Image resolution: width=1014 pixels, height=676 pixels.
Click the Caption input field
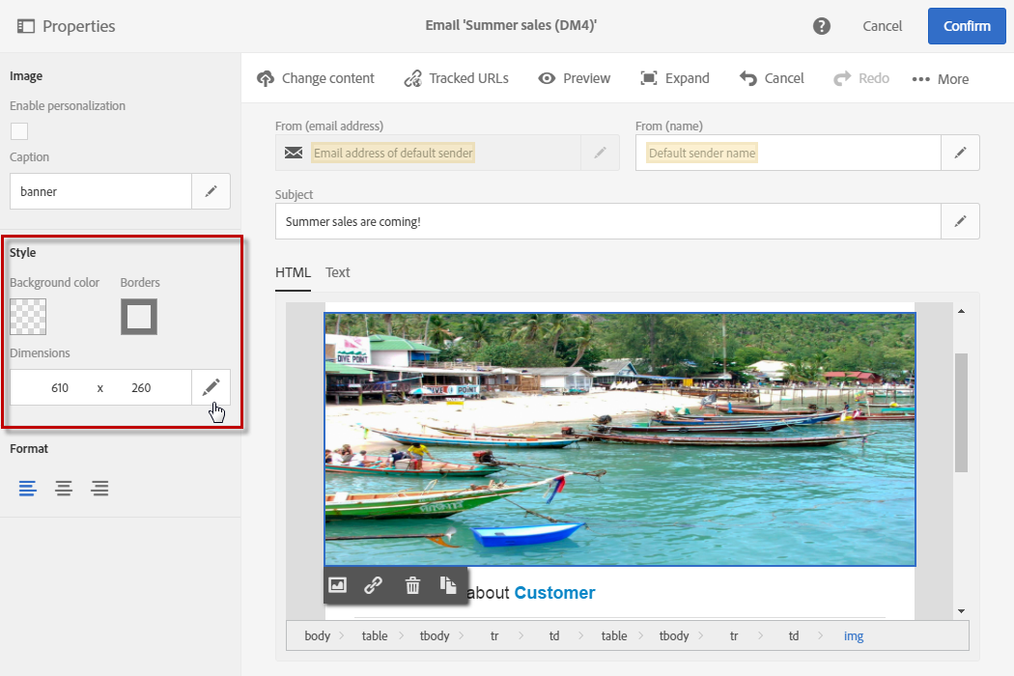pyautogui.click(x=101, y=191)
